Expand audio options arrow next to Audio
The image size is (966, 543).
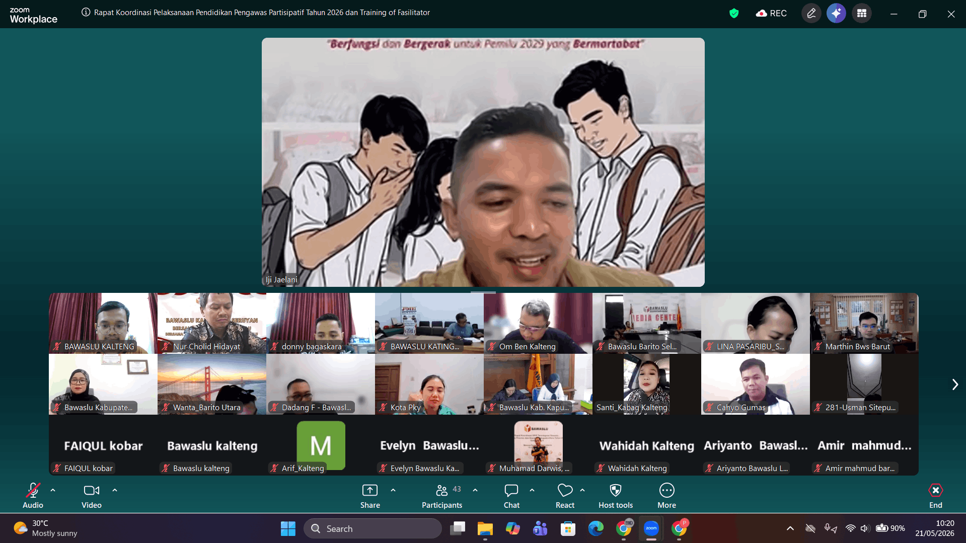coord(53,490)
